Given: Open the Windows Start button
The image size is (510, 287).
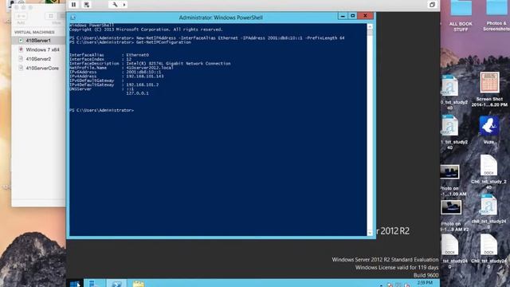Looking at the screenshot, I should click(x=75, y=284).
